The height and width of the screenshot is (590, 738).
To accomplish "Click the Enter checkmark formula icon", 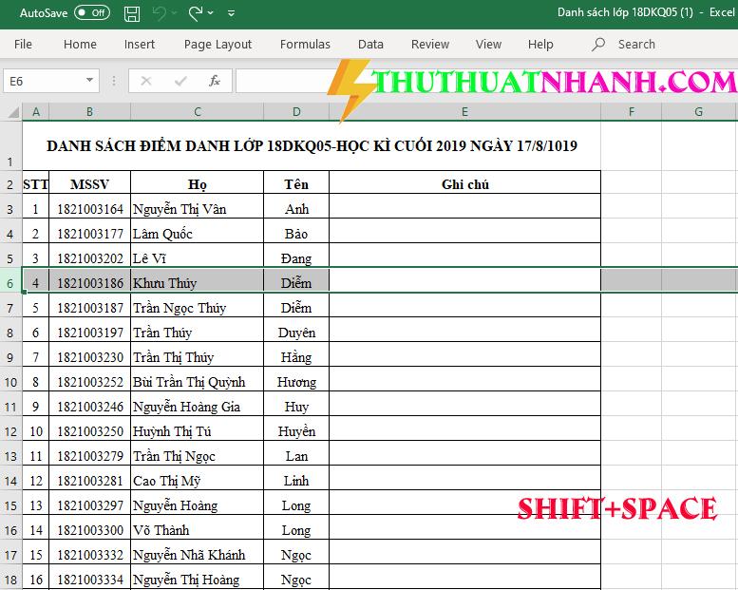I will [180, 81].
